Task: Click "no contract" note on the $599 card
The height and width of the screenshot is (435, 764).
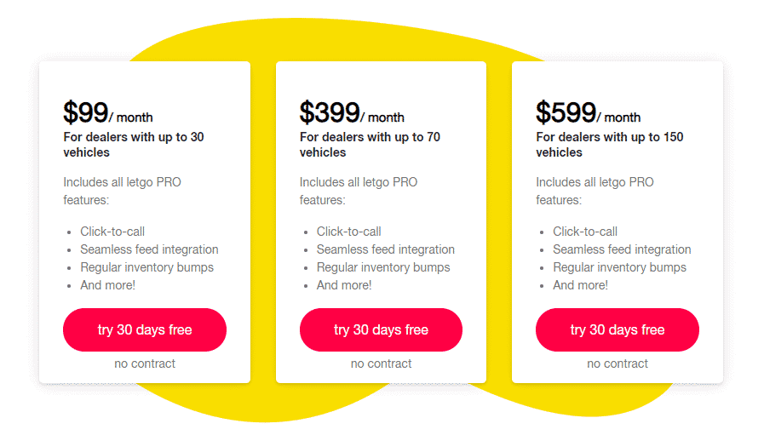Action: [618, 363]
